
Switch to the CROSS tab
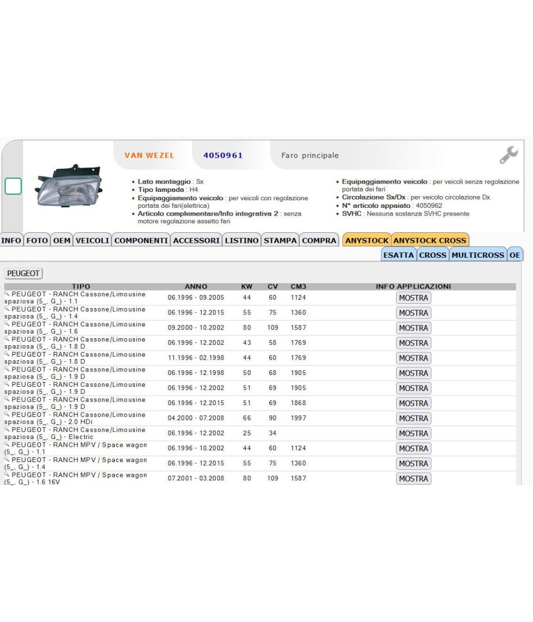[433, 255]
